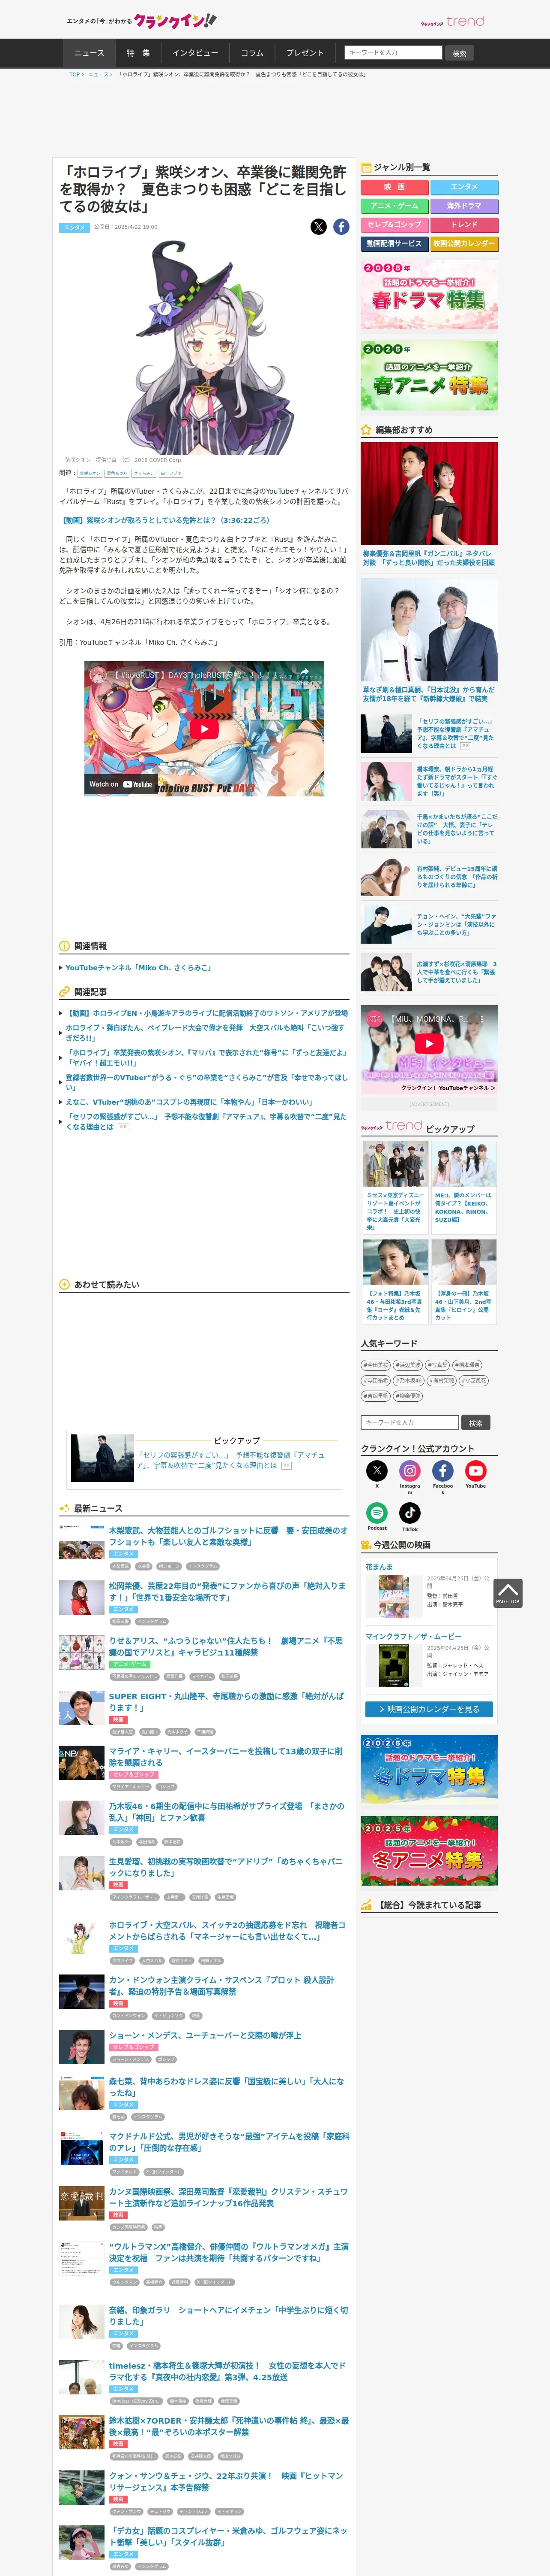Open the 花まんま movie title link

click(x=380, y=1567)
